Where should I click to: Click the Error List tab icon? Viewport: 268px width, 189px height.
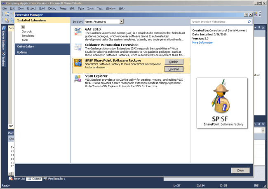tap(11, 179)
